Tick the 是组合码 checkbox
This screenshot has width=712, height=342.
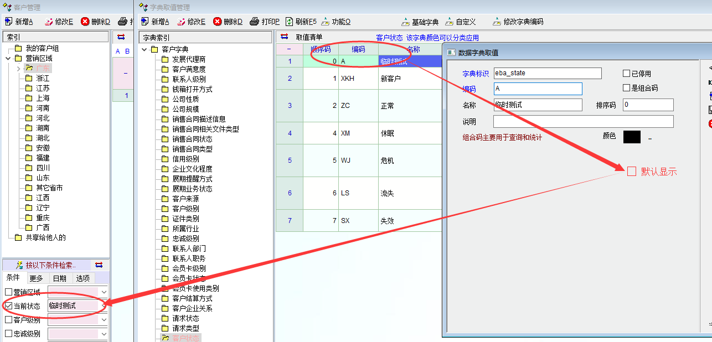pyautogui.click(x=627, y=88)
